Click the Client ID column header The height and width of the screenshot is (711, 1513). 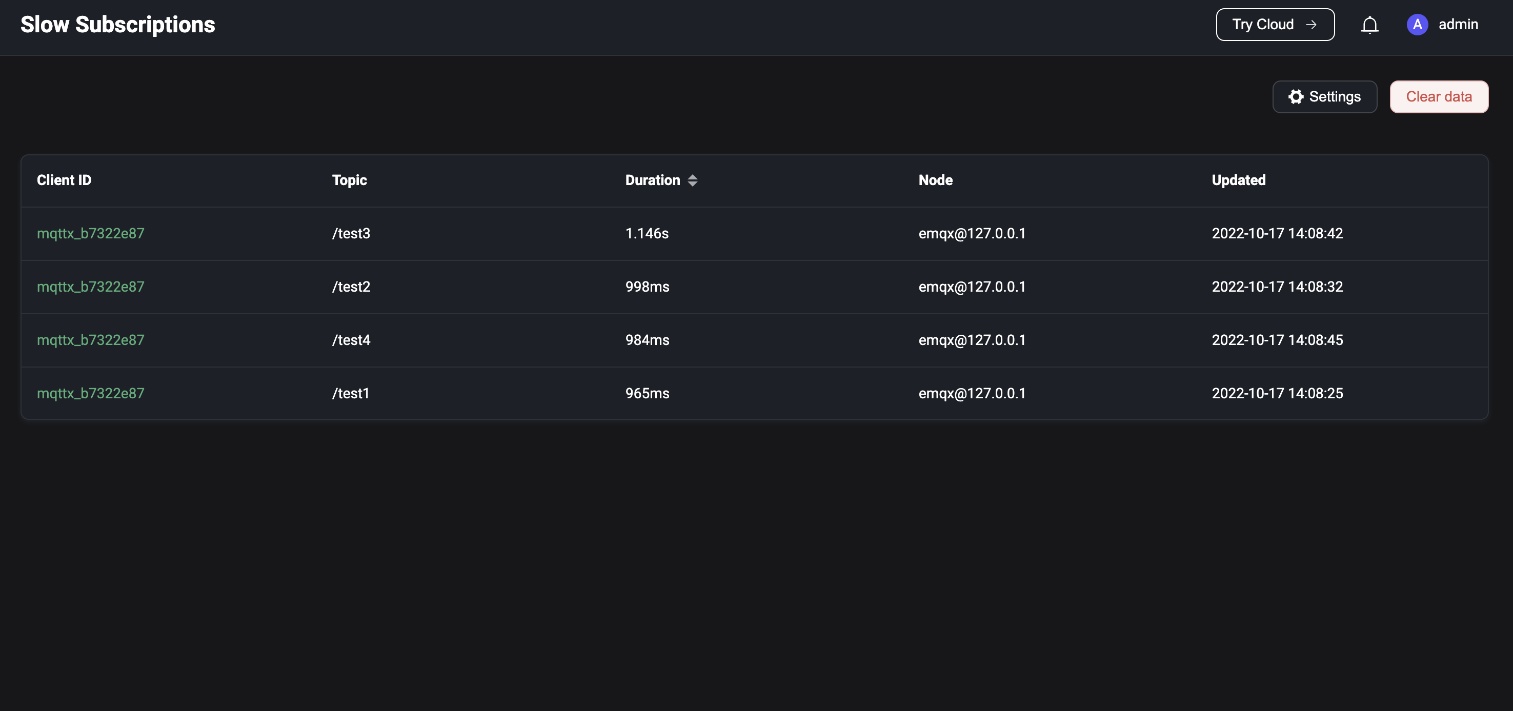64,180
